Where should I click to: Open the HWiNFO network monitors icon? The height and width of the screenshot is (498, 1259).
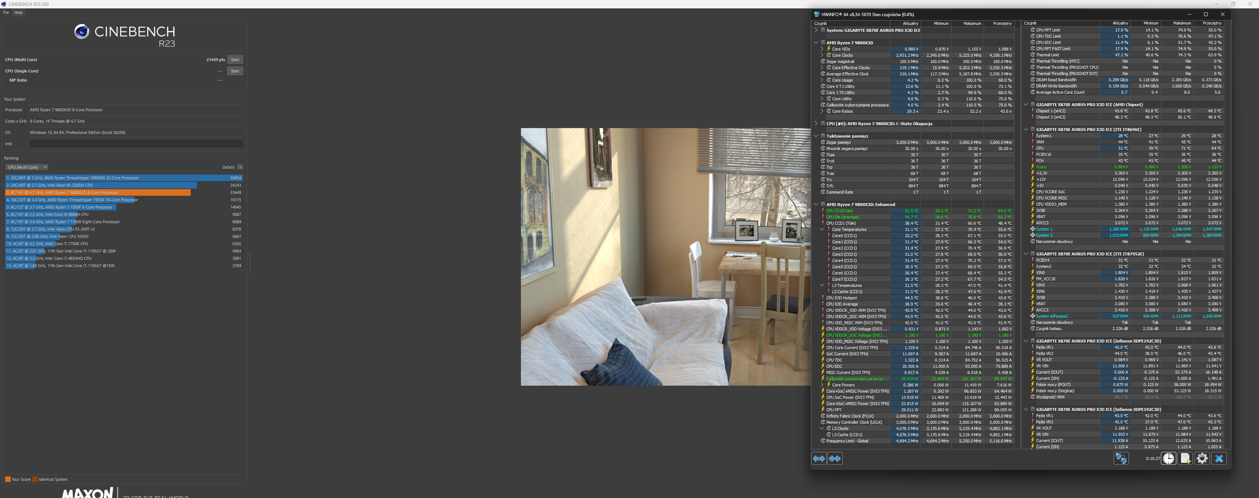pos(1121,458)
